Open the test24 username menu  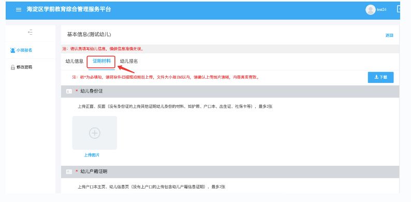coord(381,10)
